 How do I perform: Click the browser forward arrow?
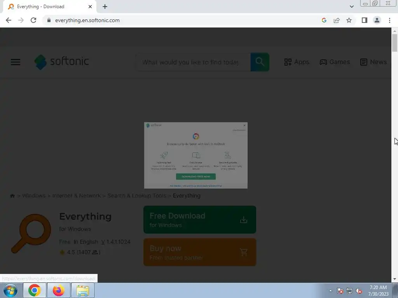point(21,20)
